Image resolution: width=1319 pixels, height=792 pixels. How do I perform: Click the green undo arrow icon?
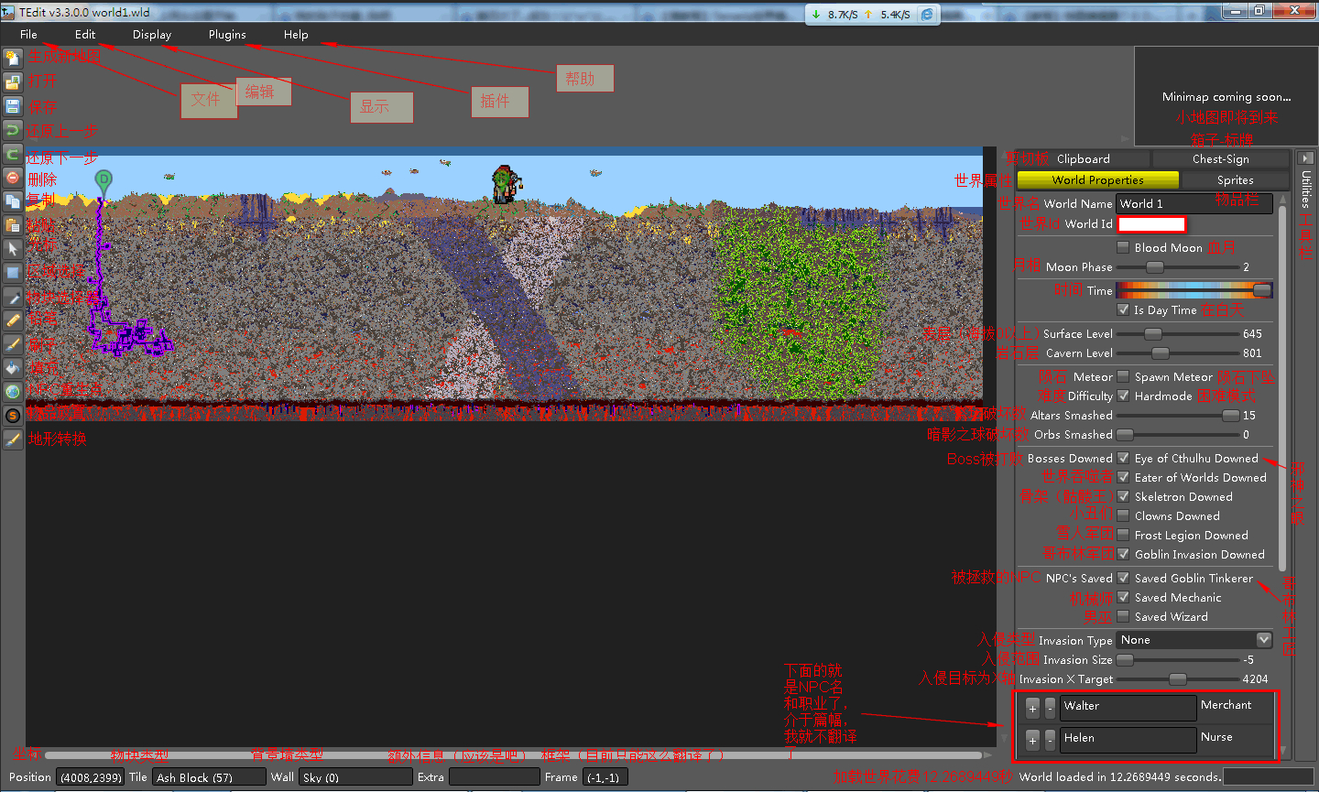click(13, 130)
